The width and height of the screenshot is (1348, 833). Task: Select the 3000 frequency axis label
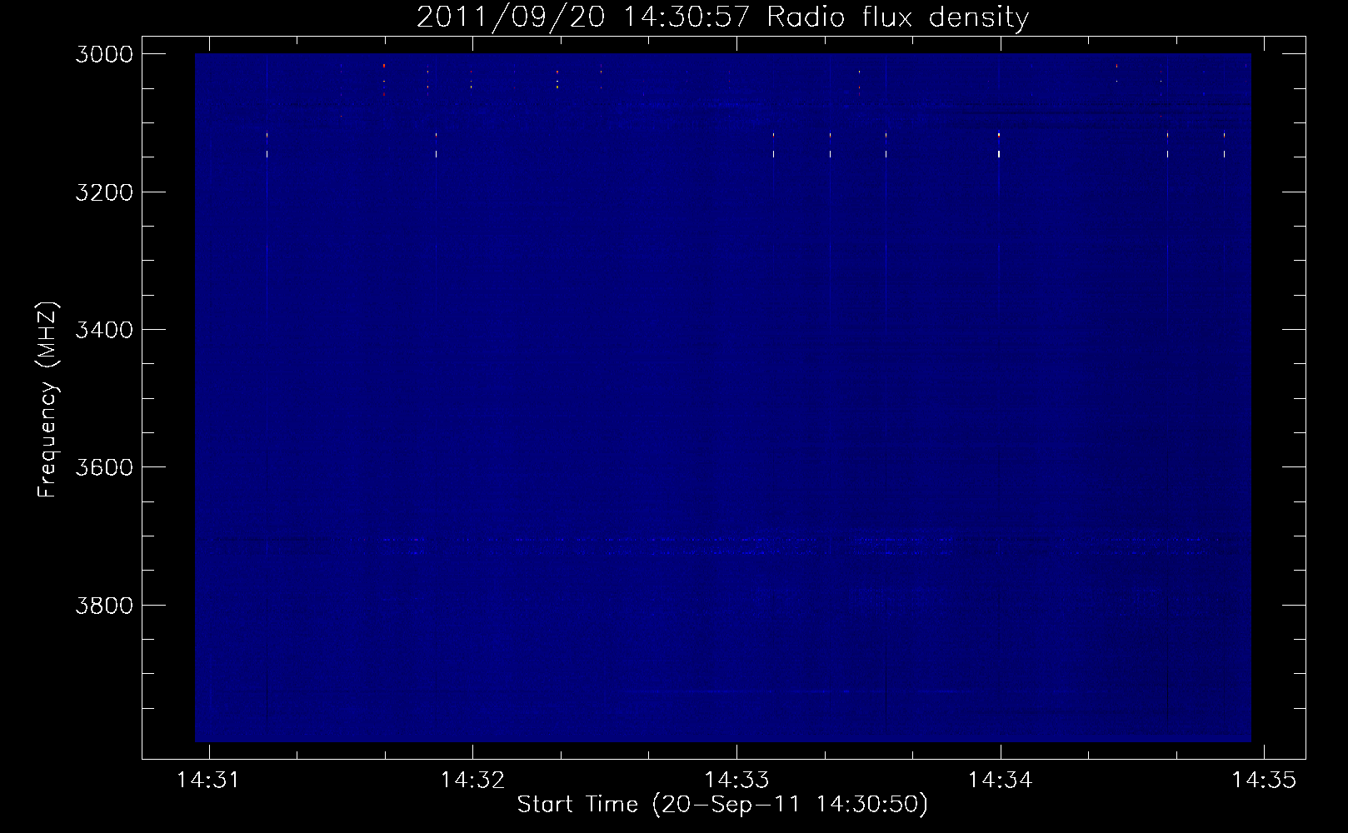104,54
